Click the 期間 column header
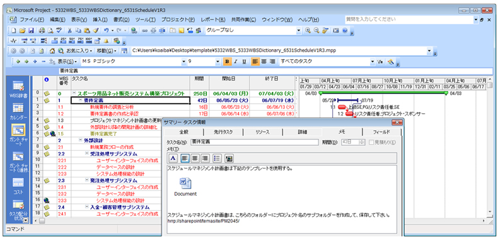Image resolution: width=498 pixels, height=239 pixels. coord(199,82)
